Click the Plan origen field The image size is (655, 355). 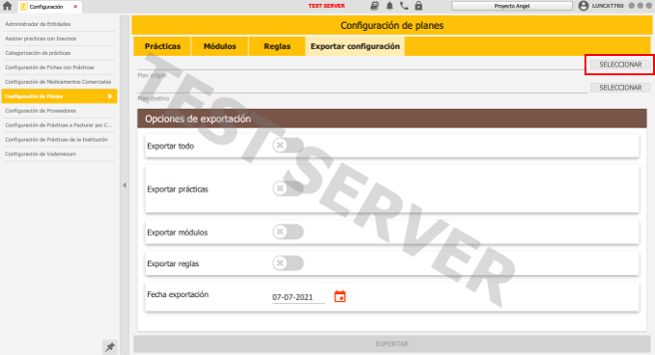(362, 65)
